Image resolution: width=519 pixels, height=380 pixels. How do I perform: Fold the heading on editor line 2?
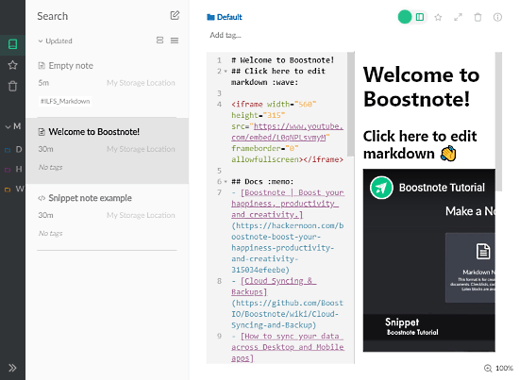coord(226,72)
